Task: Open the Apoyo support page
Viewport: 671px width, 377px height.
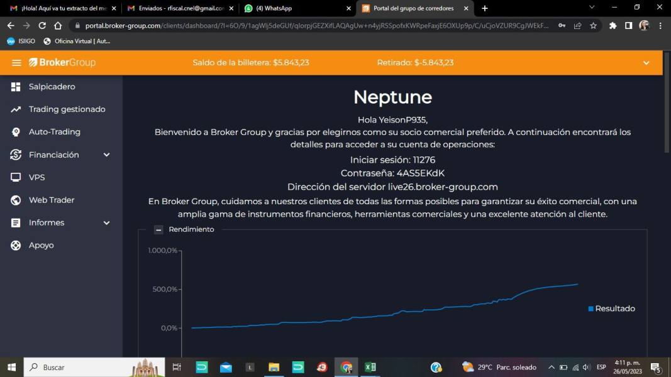Action: point(41,245)
